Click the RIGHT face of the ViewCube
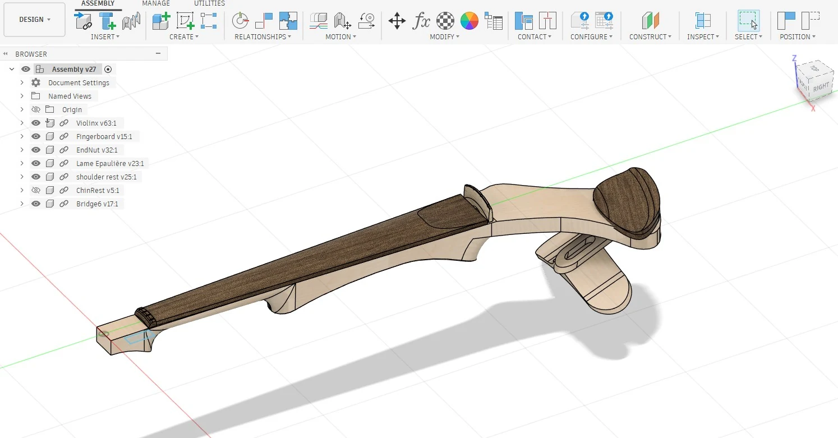 821,86
